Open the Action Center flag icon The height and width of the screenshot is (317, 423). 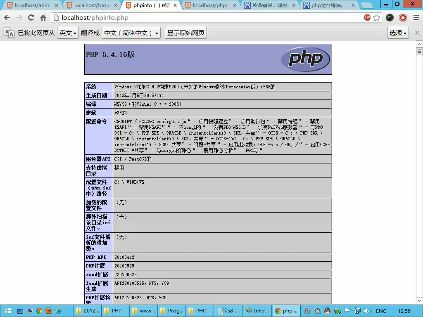(x=347, y=311)
